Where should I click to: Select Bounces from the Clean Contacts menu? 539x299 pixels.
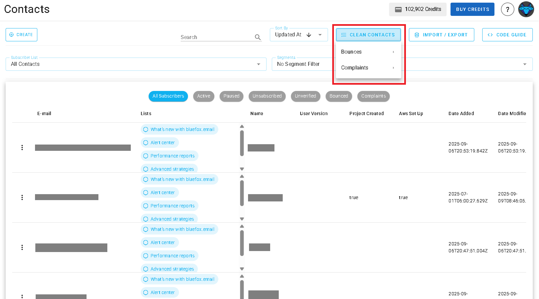[x=351, y=52]
